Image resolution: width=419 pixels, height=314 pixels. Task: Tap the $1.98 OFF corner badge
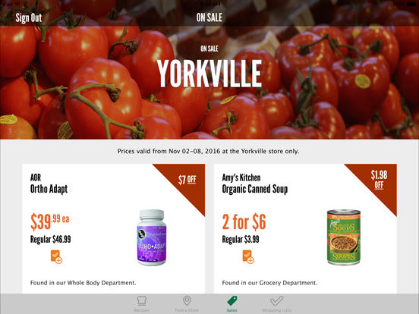click(x=379, y=180)
